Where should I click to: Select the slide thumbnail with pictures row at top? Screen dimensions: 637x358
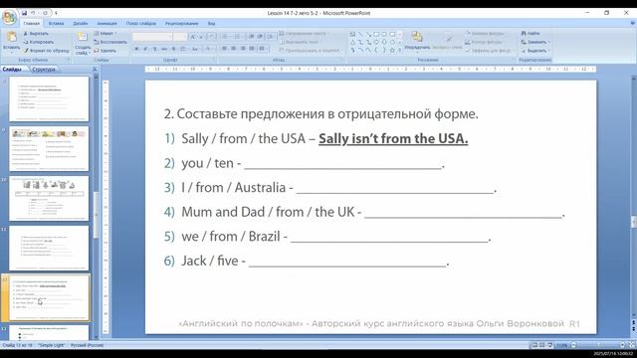point(49,148)
